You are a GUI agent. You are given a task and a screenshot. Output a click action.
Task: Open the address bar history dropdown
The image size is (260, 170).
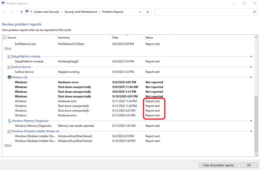pos(140,12)
